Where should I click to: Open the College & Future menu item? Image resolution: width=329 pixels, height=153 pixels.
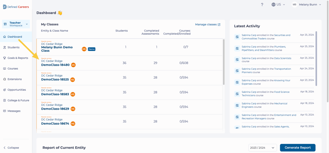pos(16,100)
